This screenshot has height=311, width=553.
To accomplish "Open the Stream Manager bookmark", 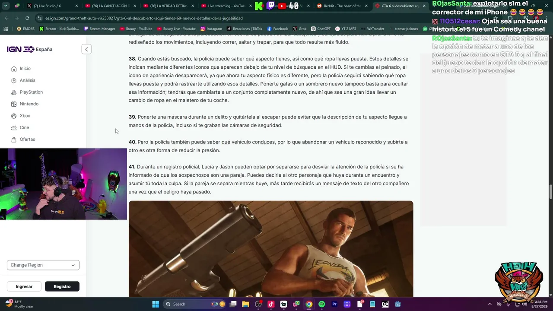I will (x=100, y=29).
